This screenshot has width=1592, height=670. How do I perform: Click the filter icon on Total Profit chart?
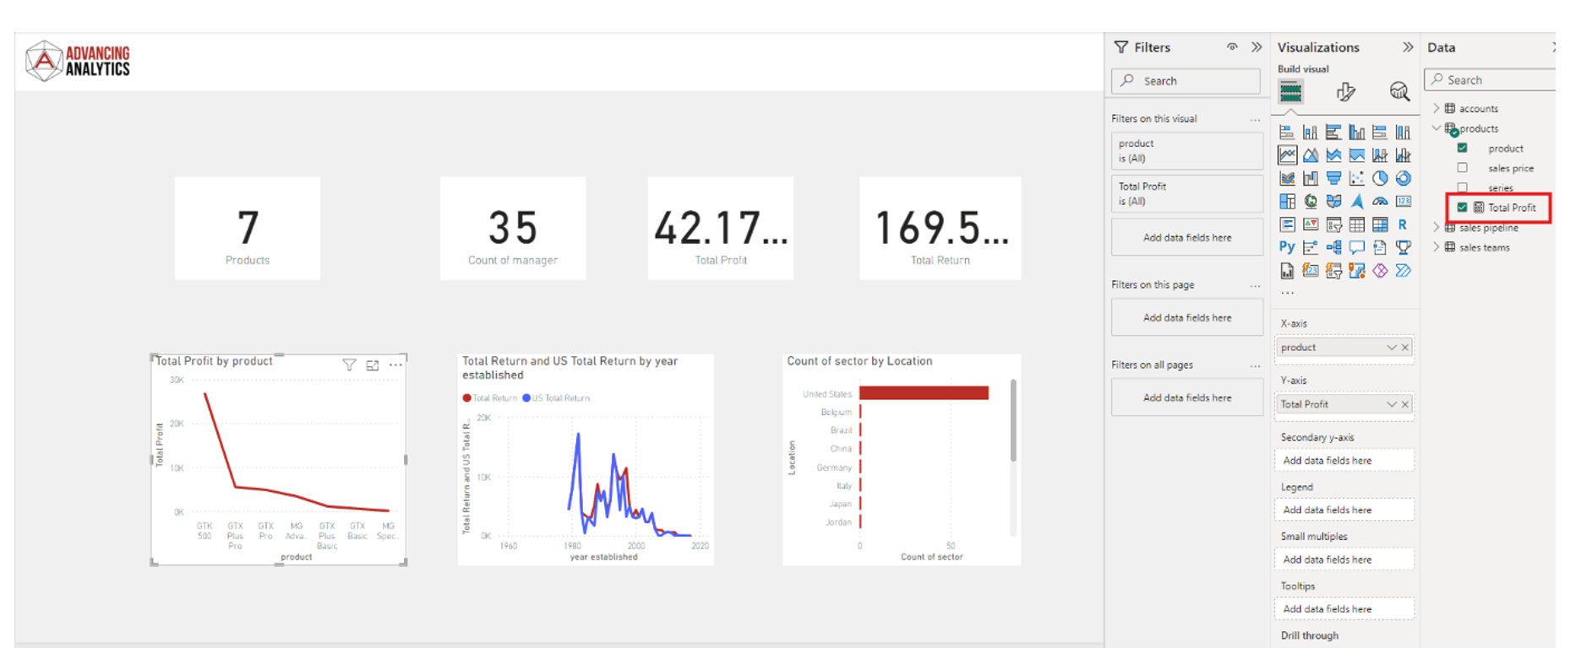[x=349, y=365]
